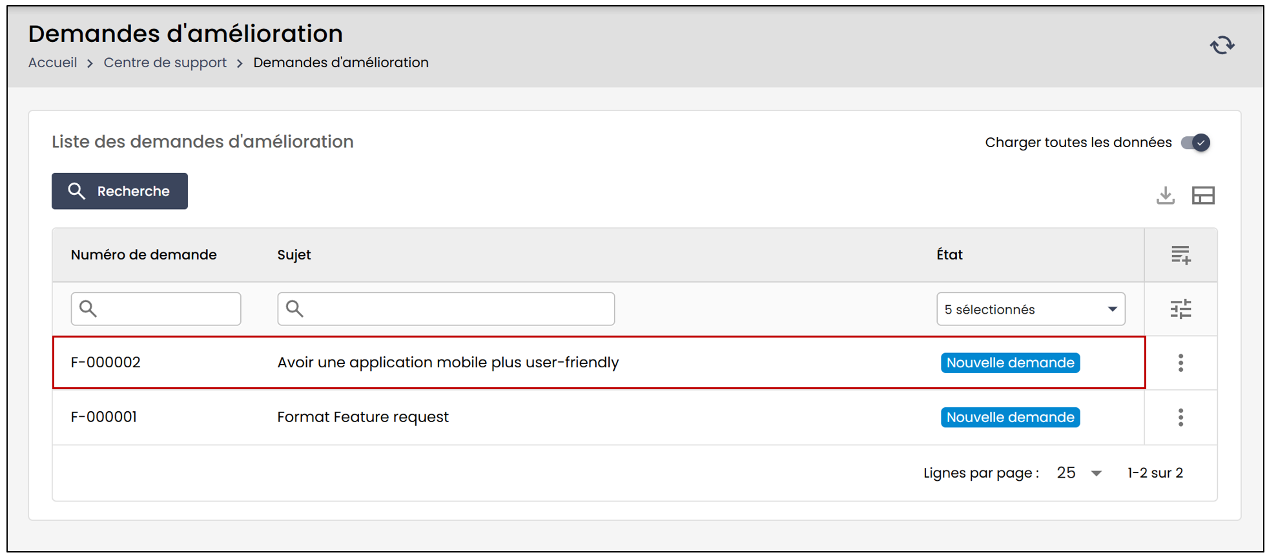Sort by the État column header
The height and width of the screenshot is (557, 1267).
tap(949, 255)
